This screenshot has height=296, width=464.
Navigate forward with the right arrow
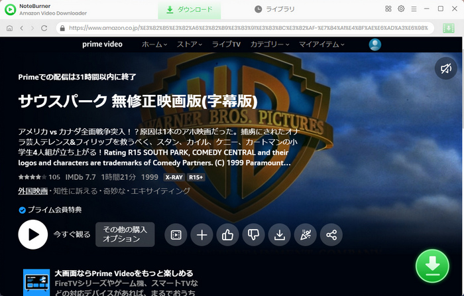(32, 28)
